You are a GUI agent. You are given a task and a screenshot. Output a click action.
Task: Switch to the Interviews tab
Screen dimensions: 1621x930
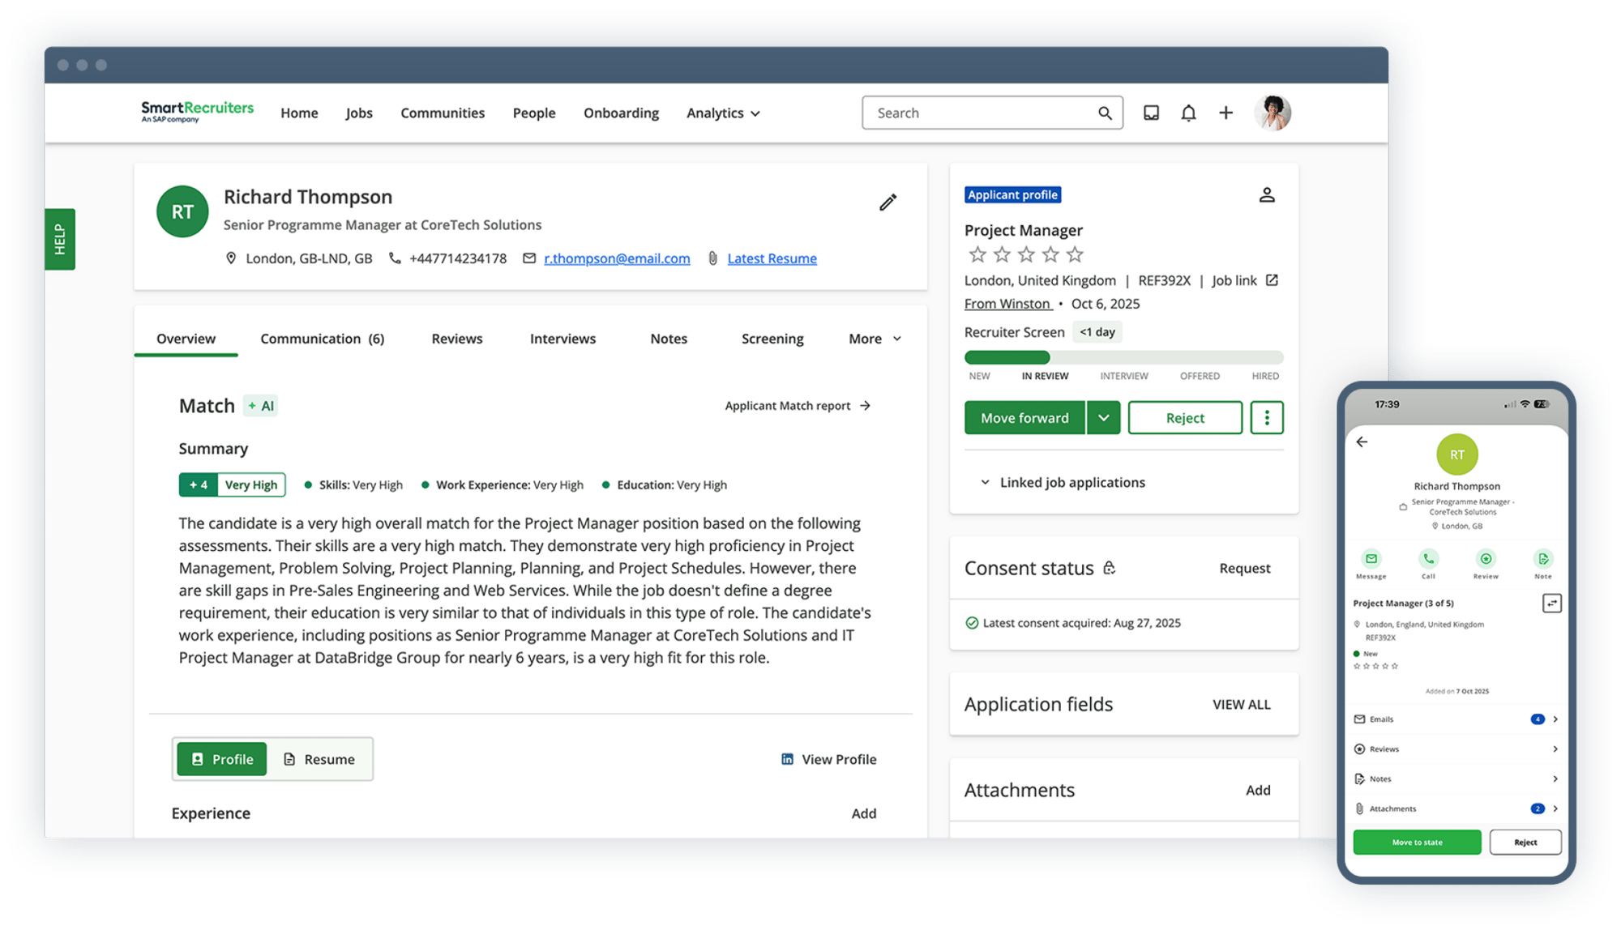point(562,339)
